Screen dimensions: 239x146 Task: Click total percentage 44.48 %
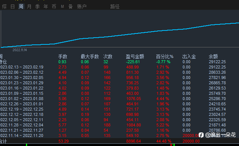point(164,141)
